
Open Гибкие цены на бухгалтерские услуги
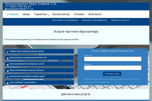[x=39, y=51]
